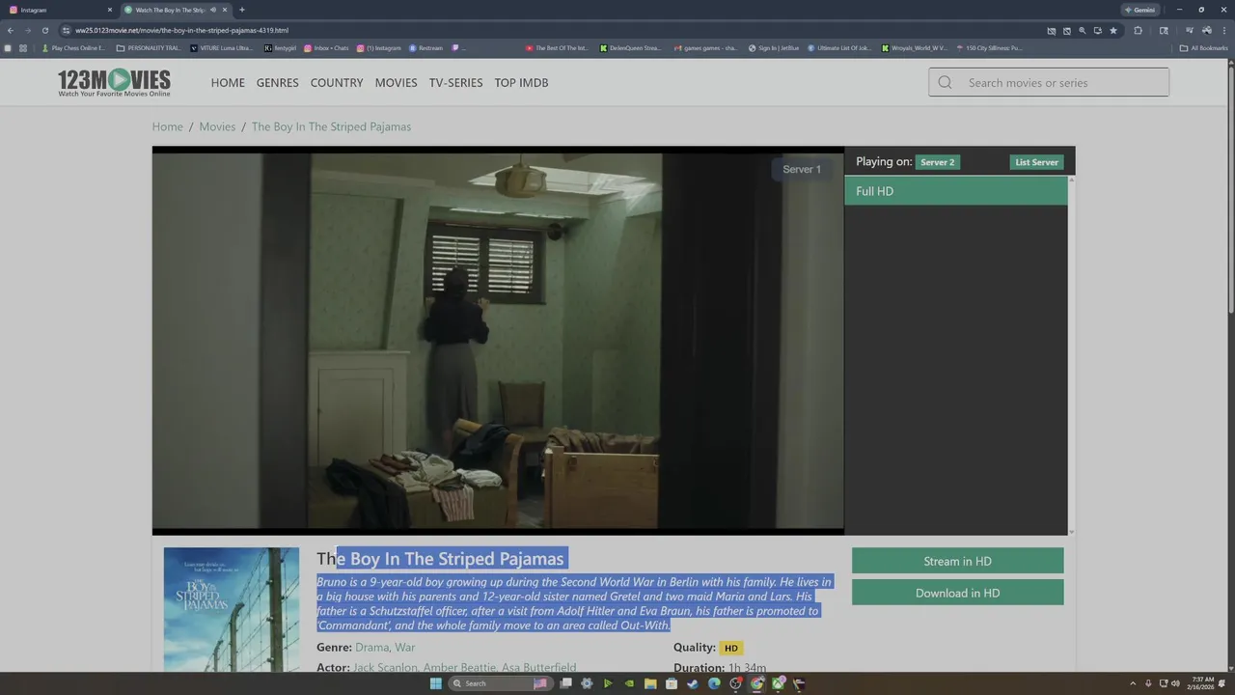Click Movies breadcrumb link

click(217, 126)
